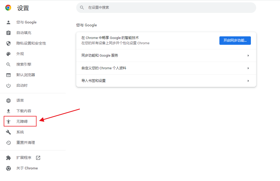Click the search magnifier in the settings search bar
280x181 pixels.
coord(82,7)
